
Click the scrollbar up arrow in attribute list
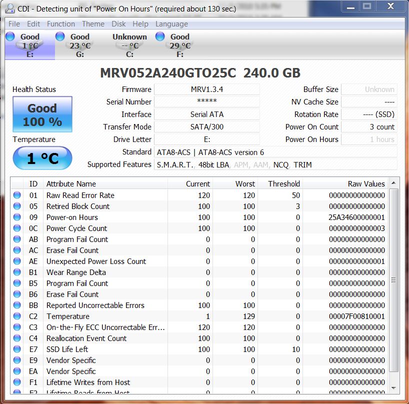click(x=394, y=183)
